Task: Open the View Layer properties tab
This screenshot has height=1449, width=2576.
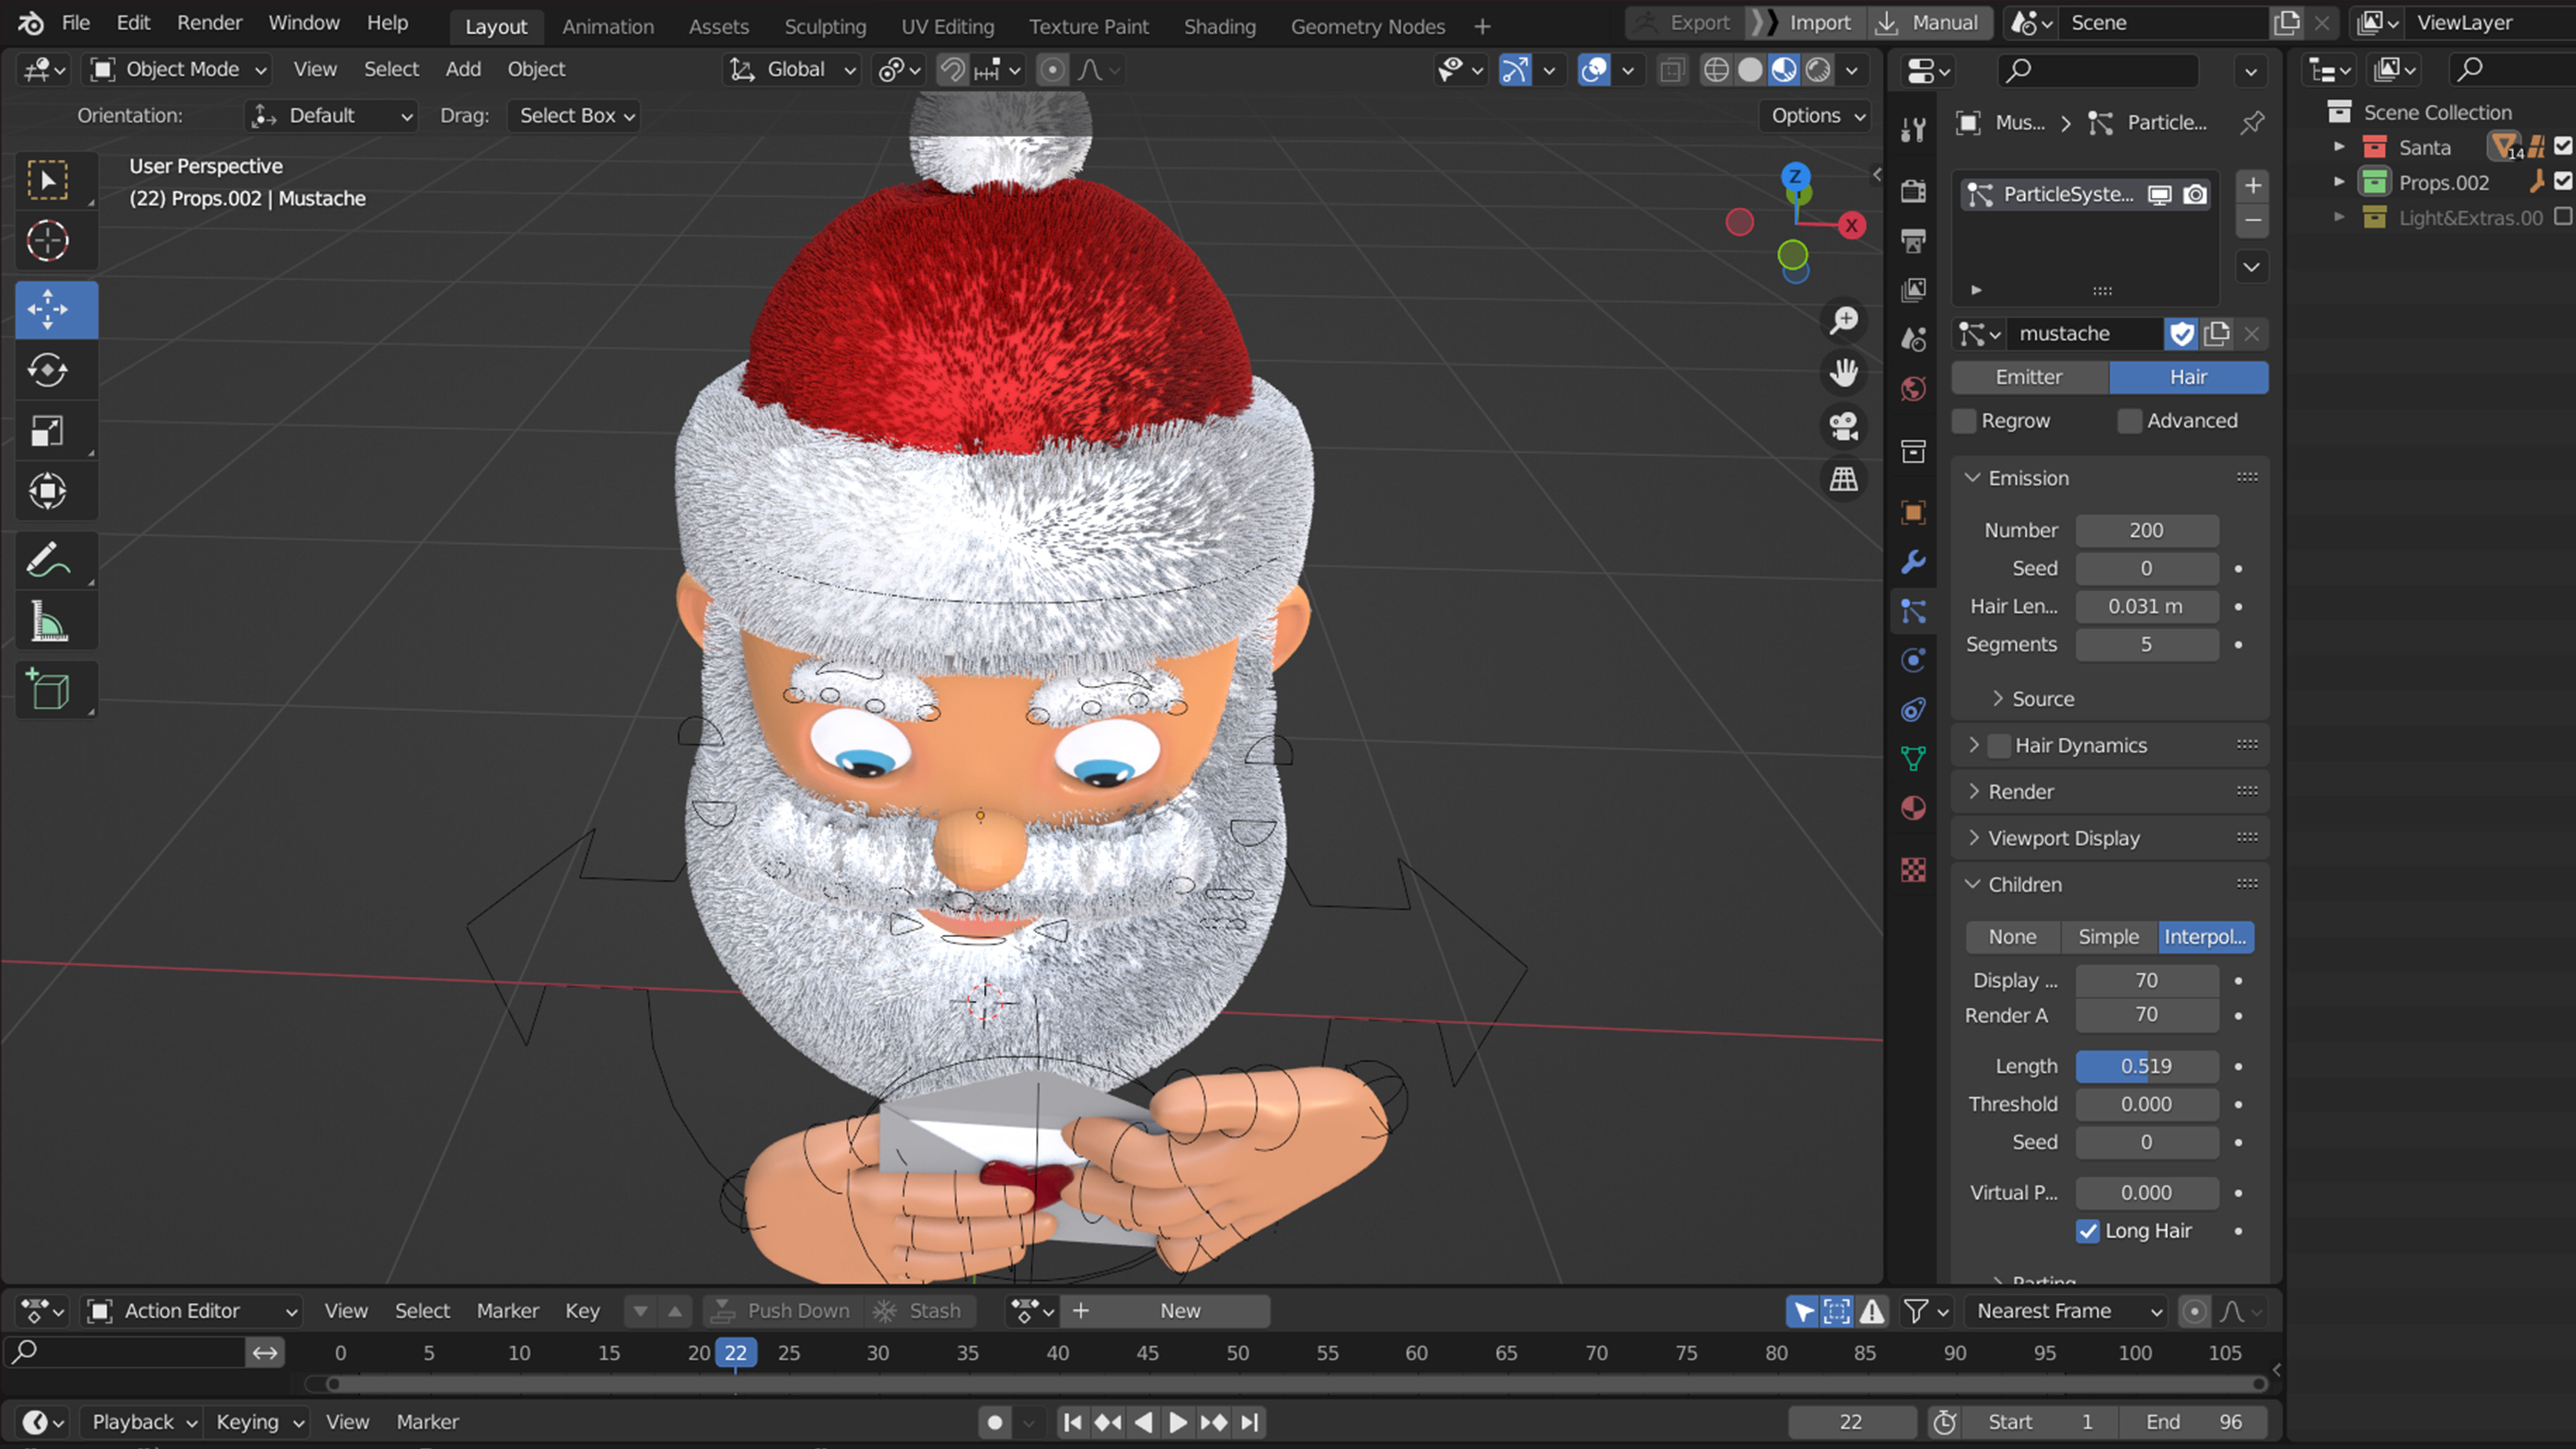Action: 1913,290
